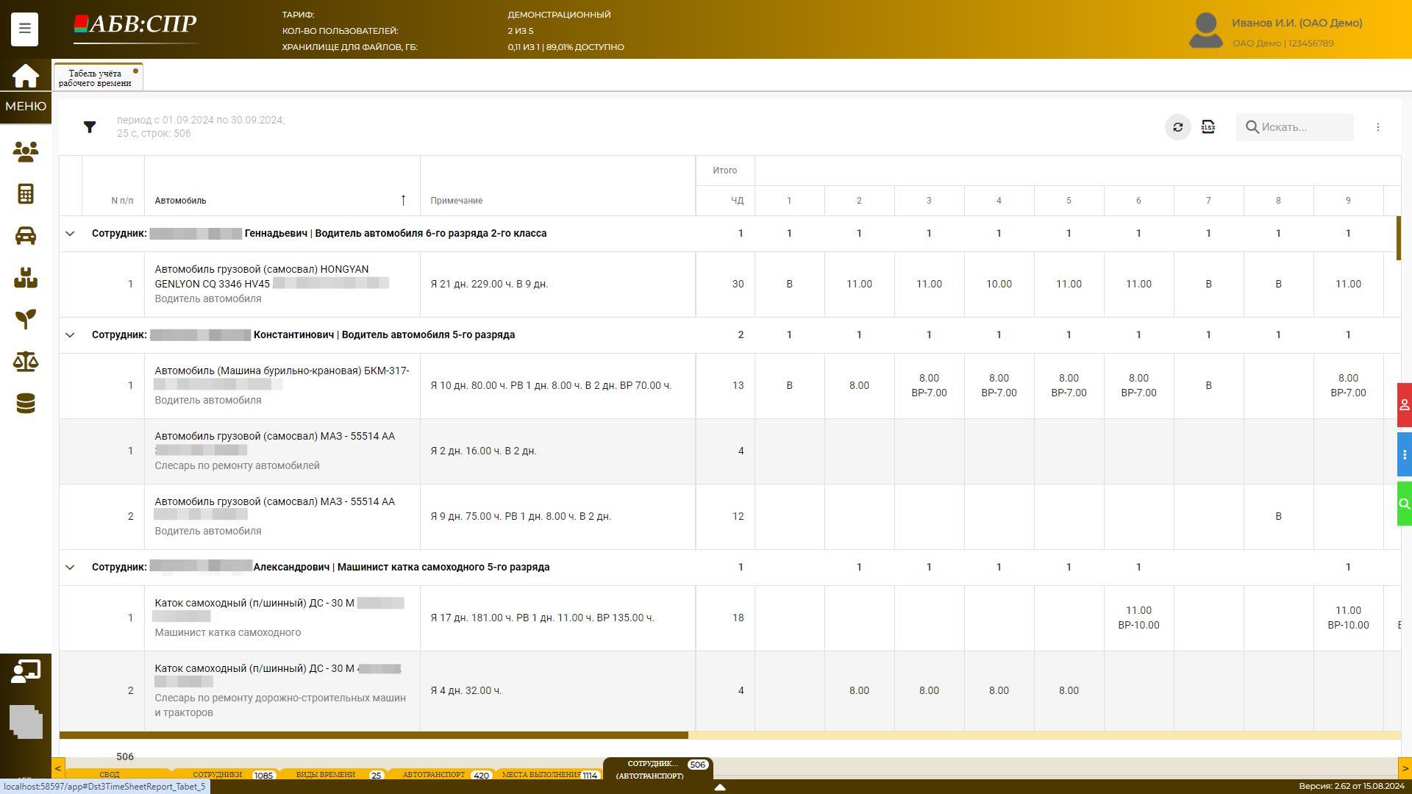1412x794 pixels.
Task: Click the green search side button
Action: (x=1404, y=504)
